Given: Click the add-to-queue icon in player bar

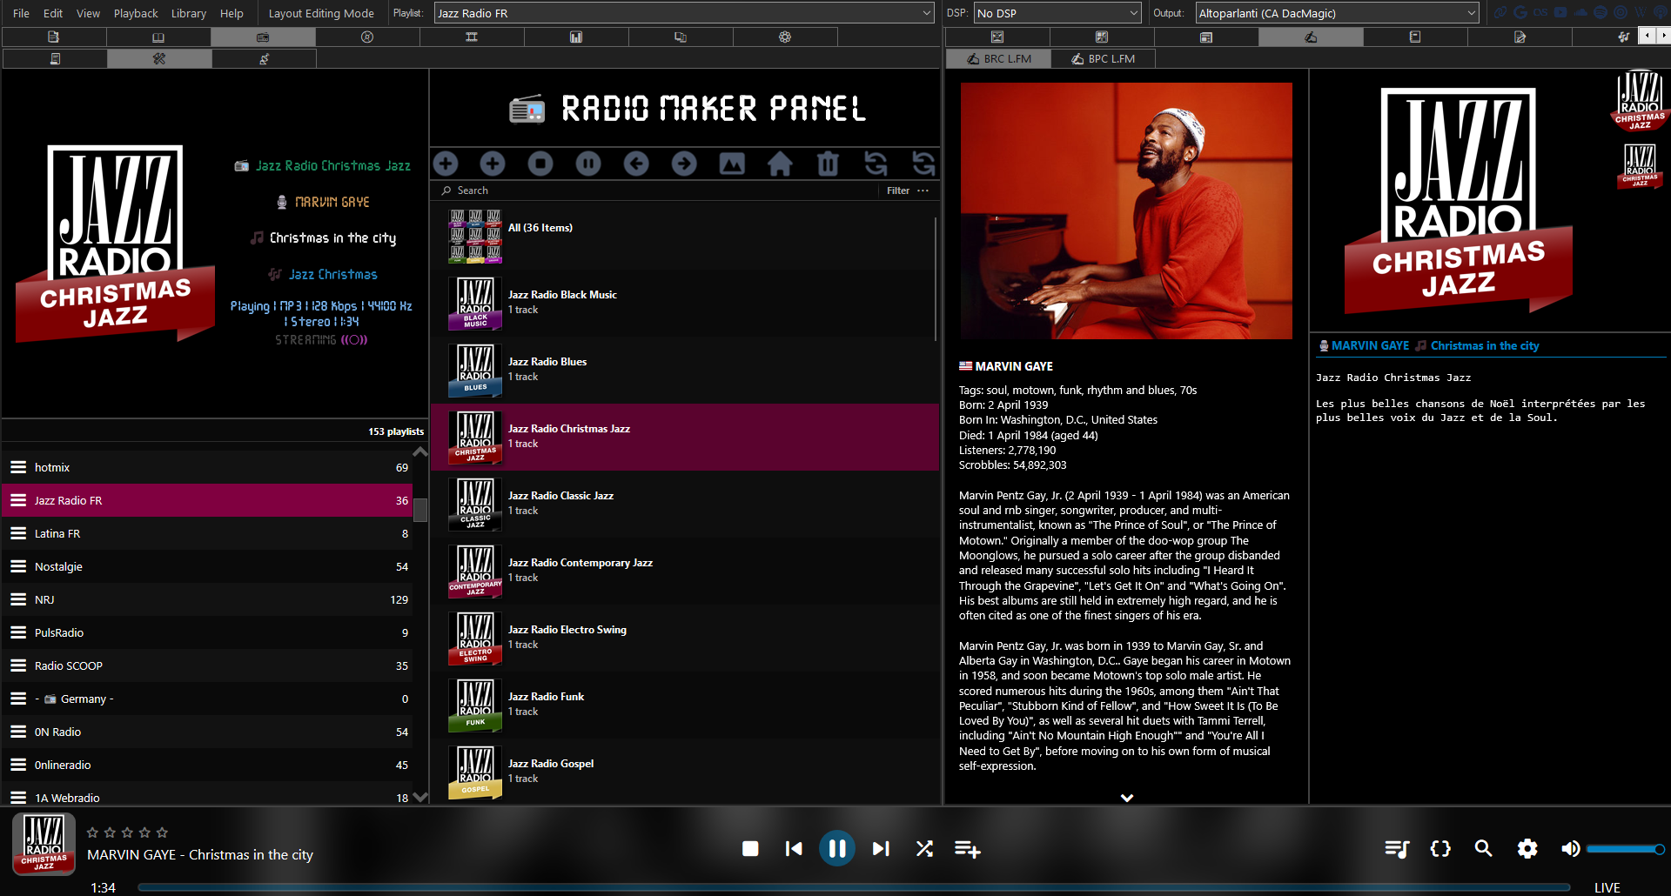Looking at the screenshot, I should pos(968,848).
